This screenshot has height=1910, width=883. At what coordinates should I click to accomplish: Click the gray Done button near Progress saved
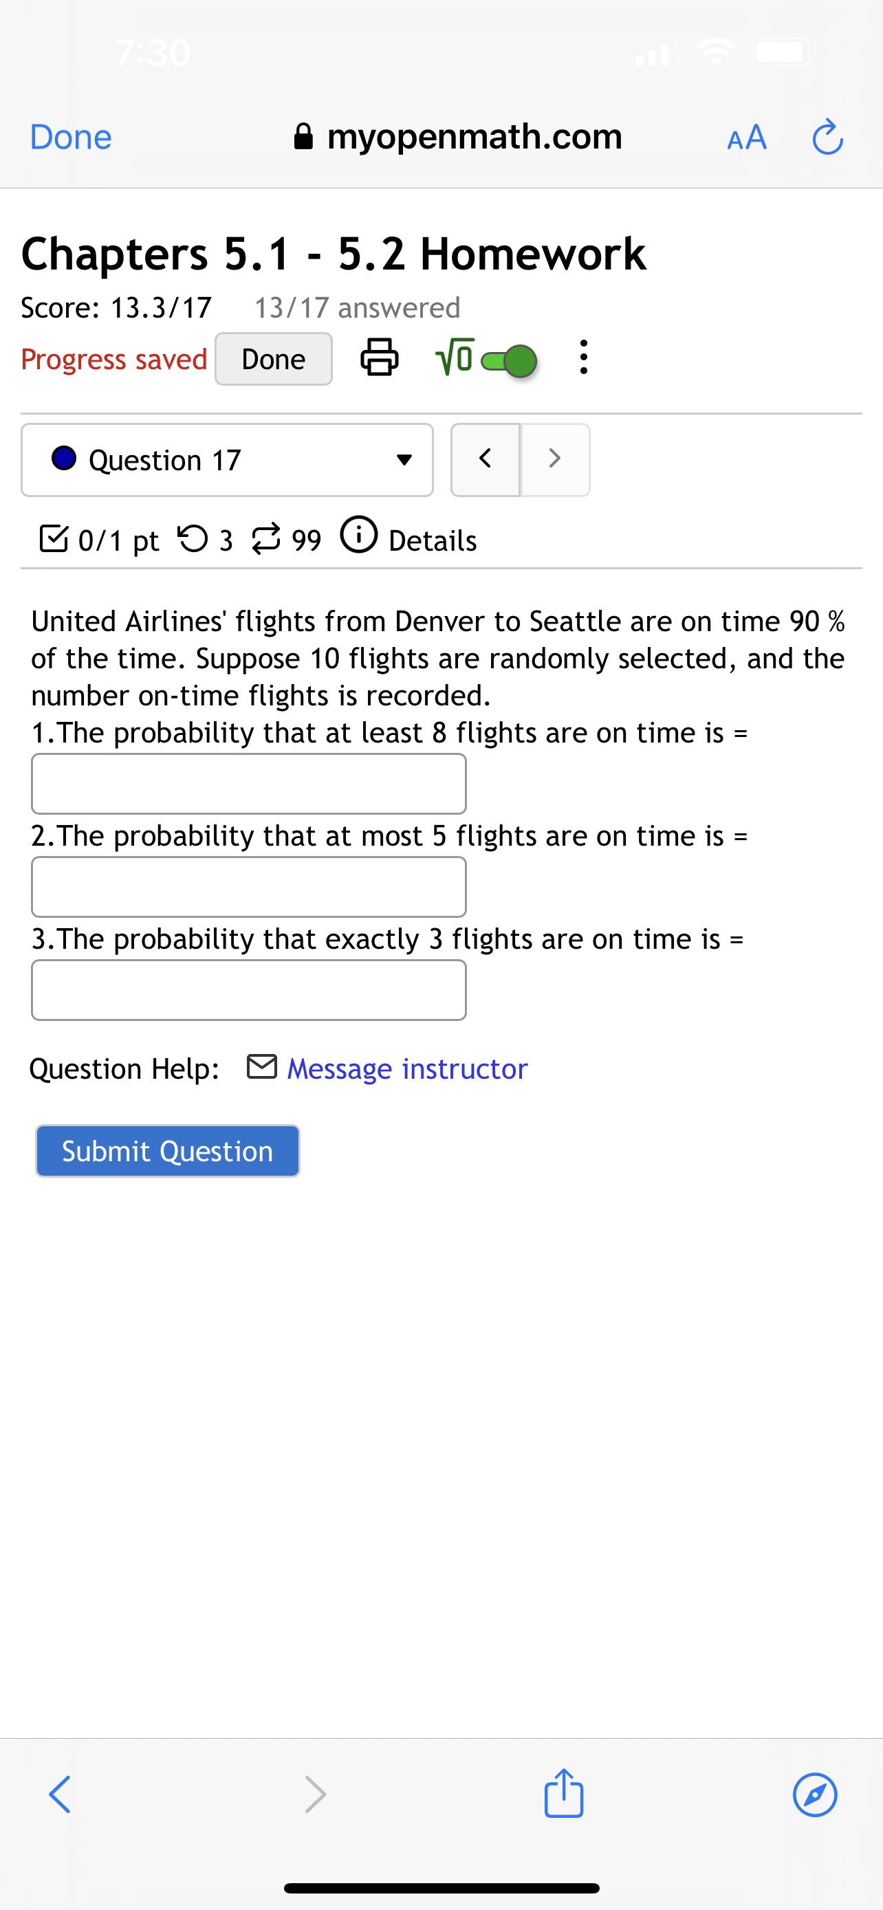click(x=273, y=358)
